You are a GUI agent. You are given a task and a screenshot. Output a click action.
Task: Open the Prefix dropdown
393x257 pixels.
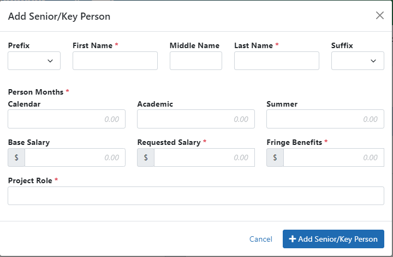(34, 61)
